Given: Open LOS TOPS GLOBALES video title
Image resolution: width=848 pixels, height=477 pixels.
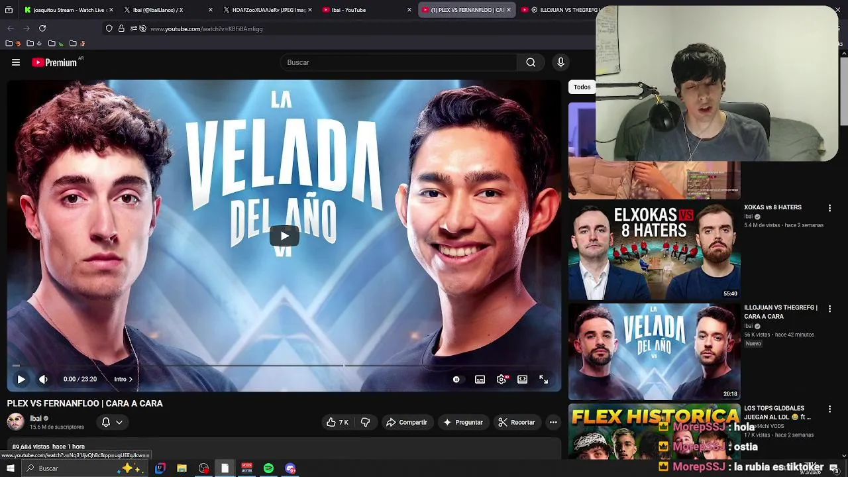Looking at the screenshot, I should coord(778,413).
